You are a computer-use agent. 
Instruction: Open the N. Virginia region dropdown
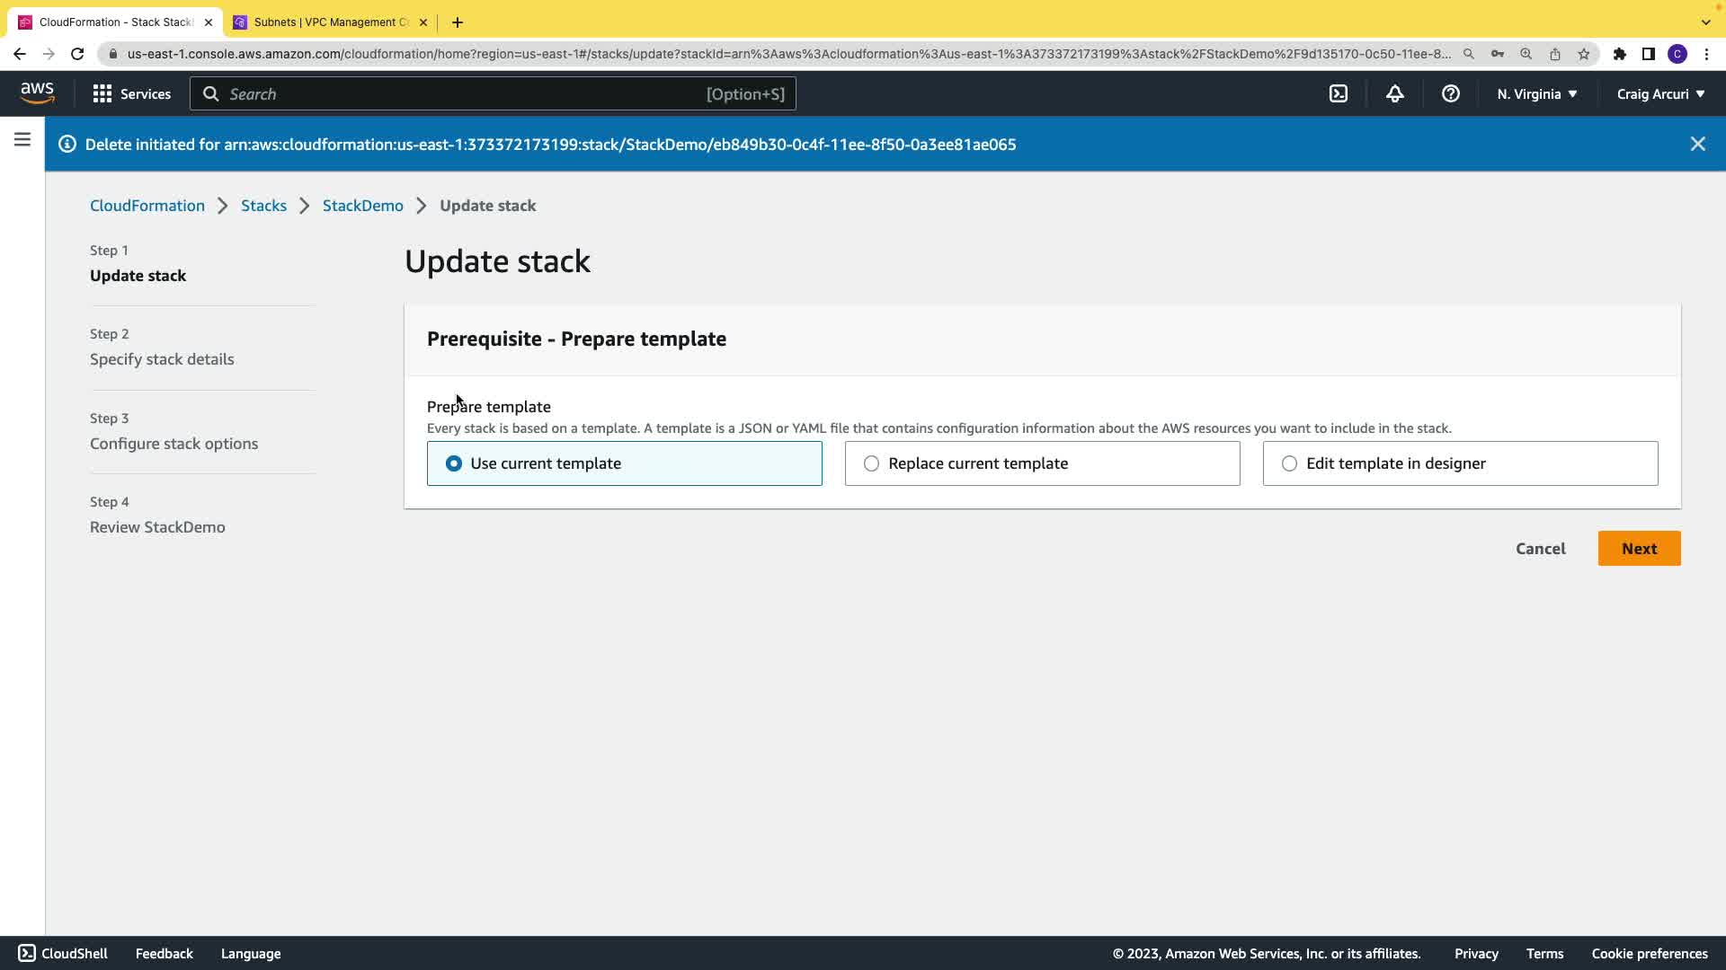tap(1536, 93)
